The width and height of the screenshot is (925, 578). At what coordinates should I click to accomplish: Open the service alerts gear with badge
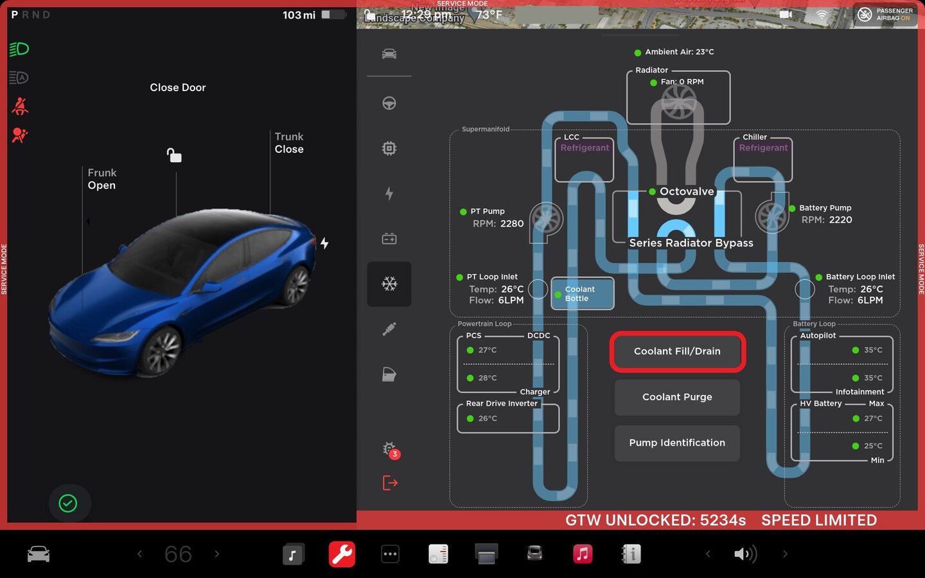click(x=390, y=450)
